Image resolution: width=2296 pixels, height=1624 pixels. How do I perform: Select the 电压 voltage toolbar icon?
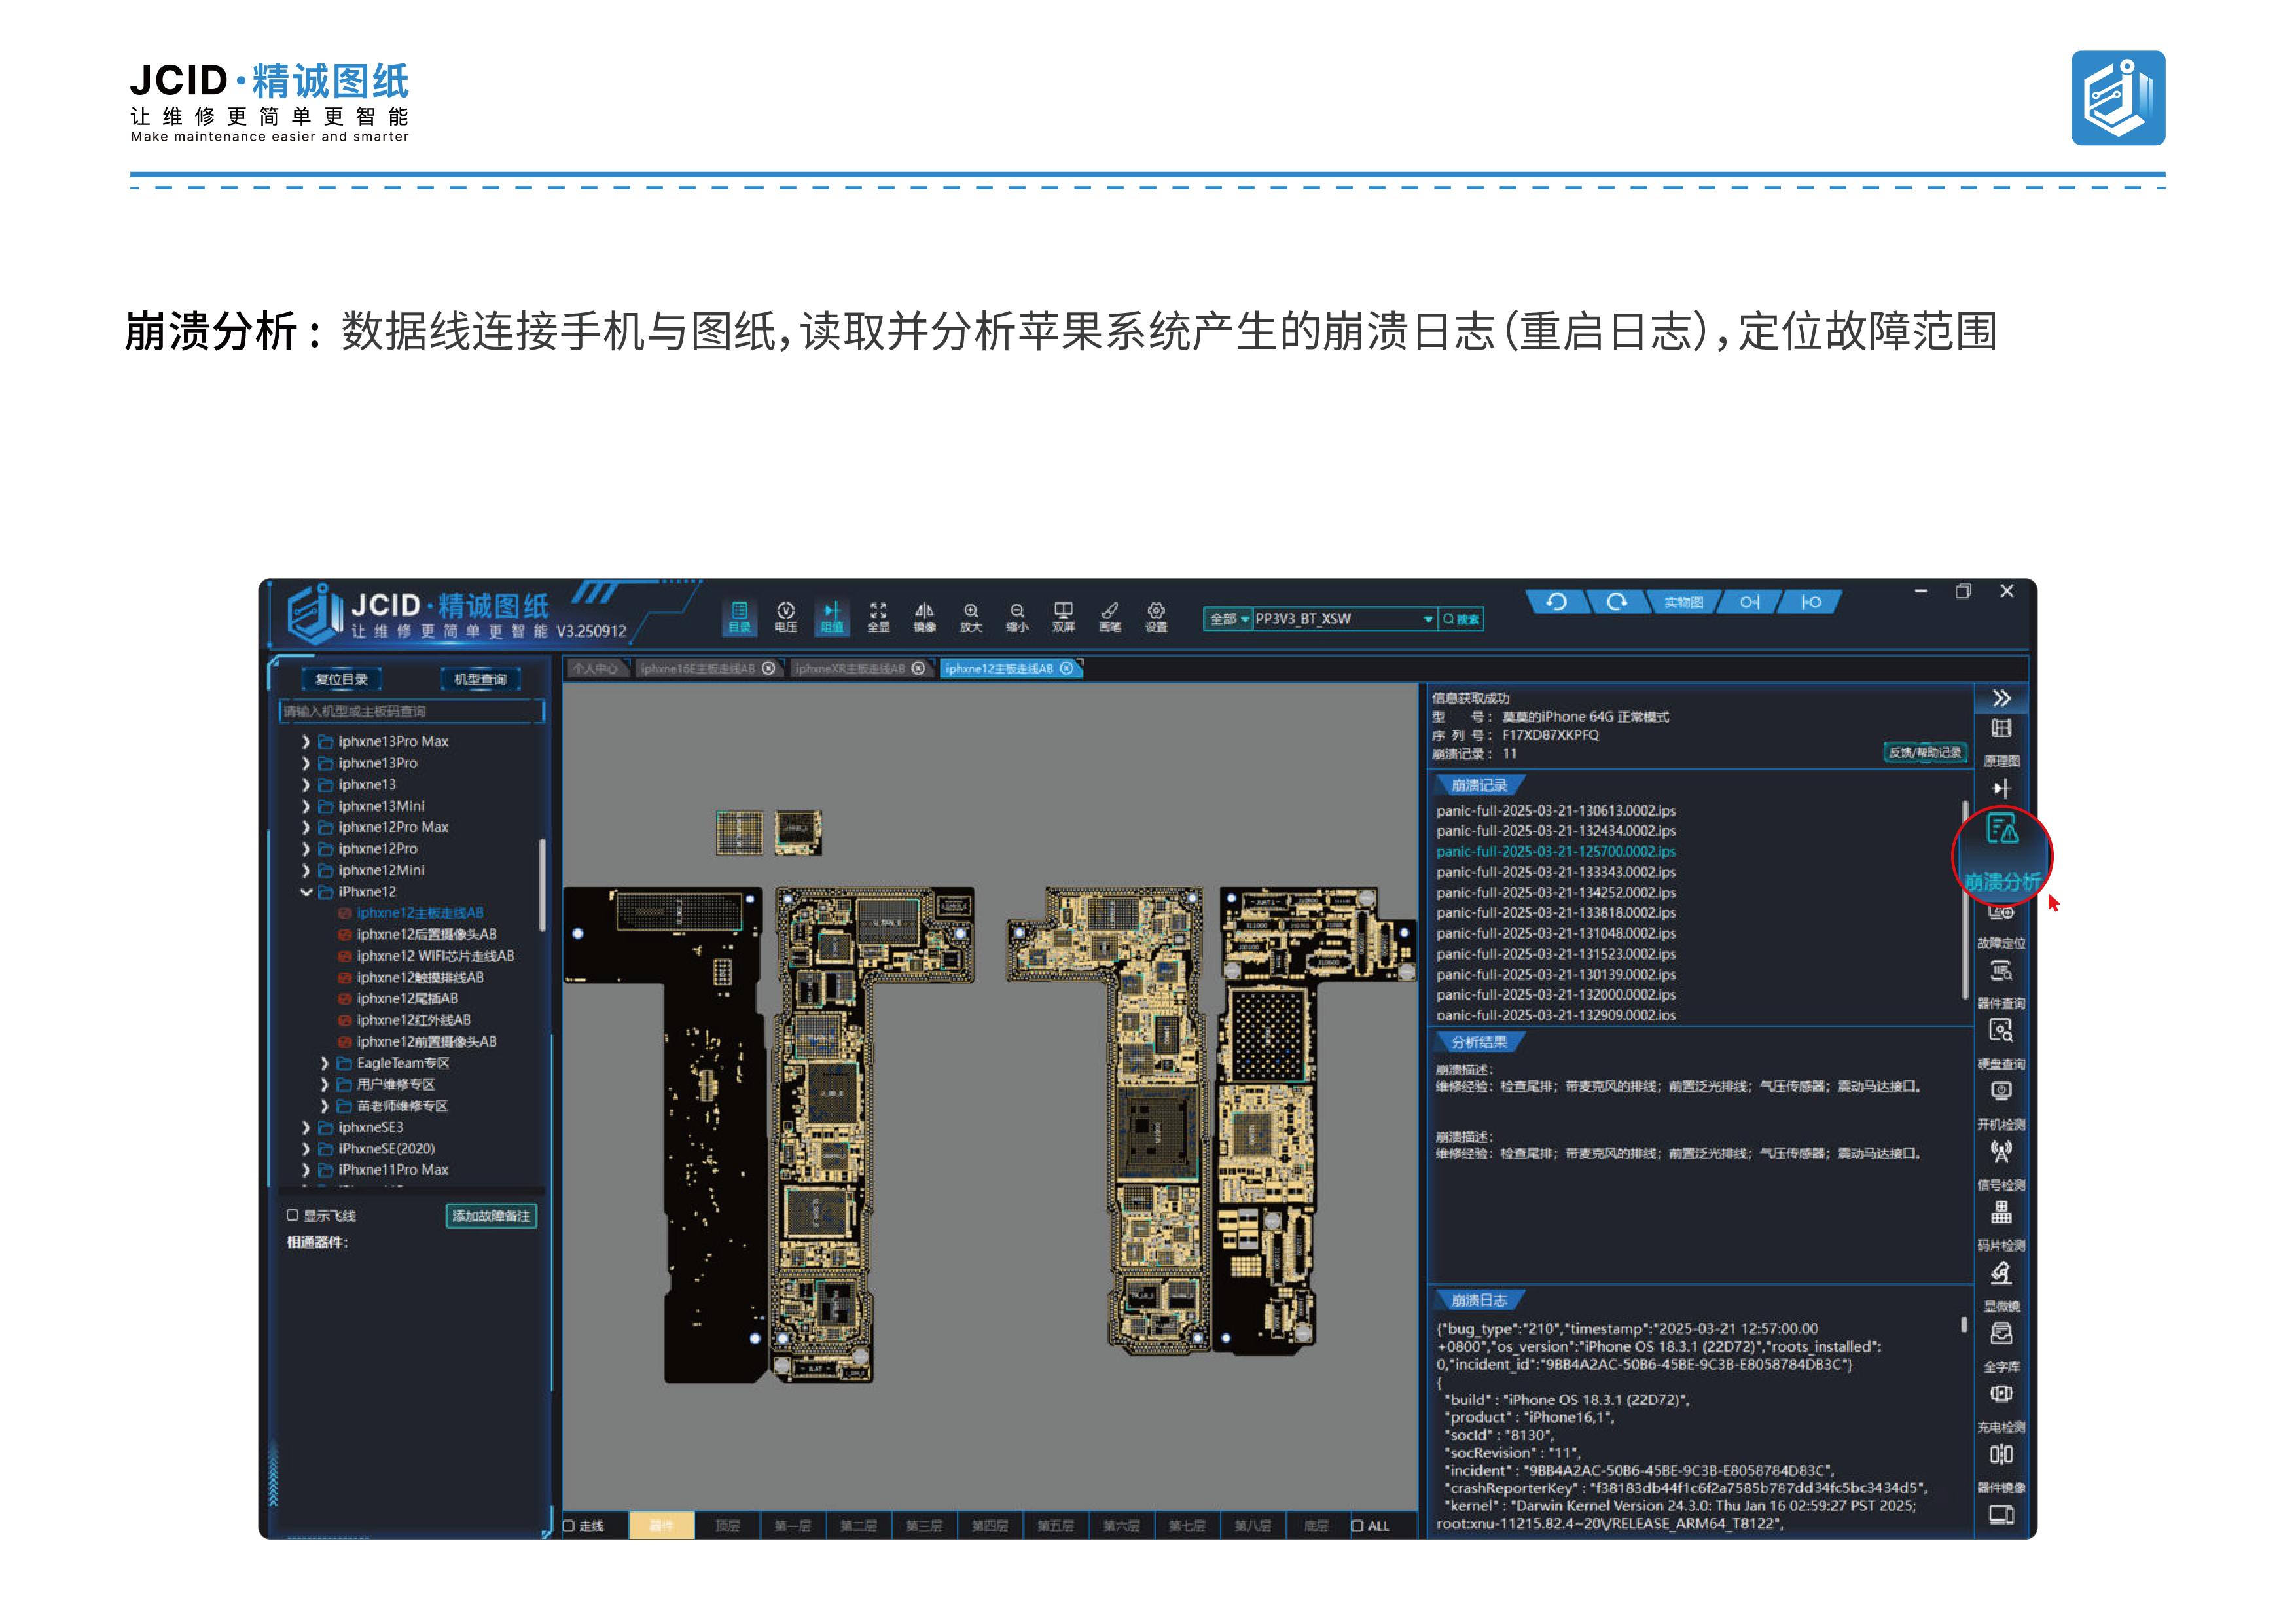pyautogui.click(x=785, y=617)
